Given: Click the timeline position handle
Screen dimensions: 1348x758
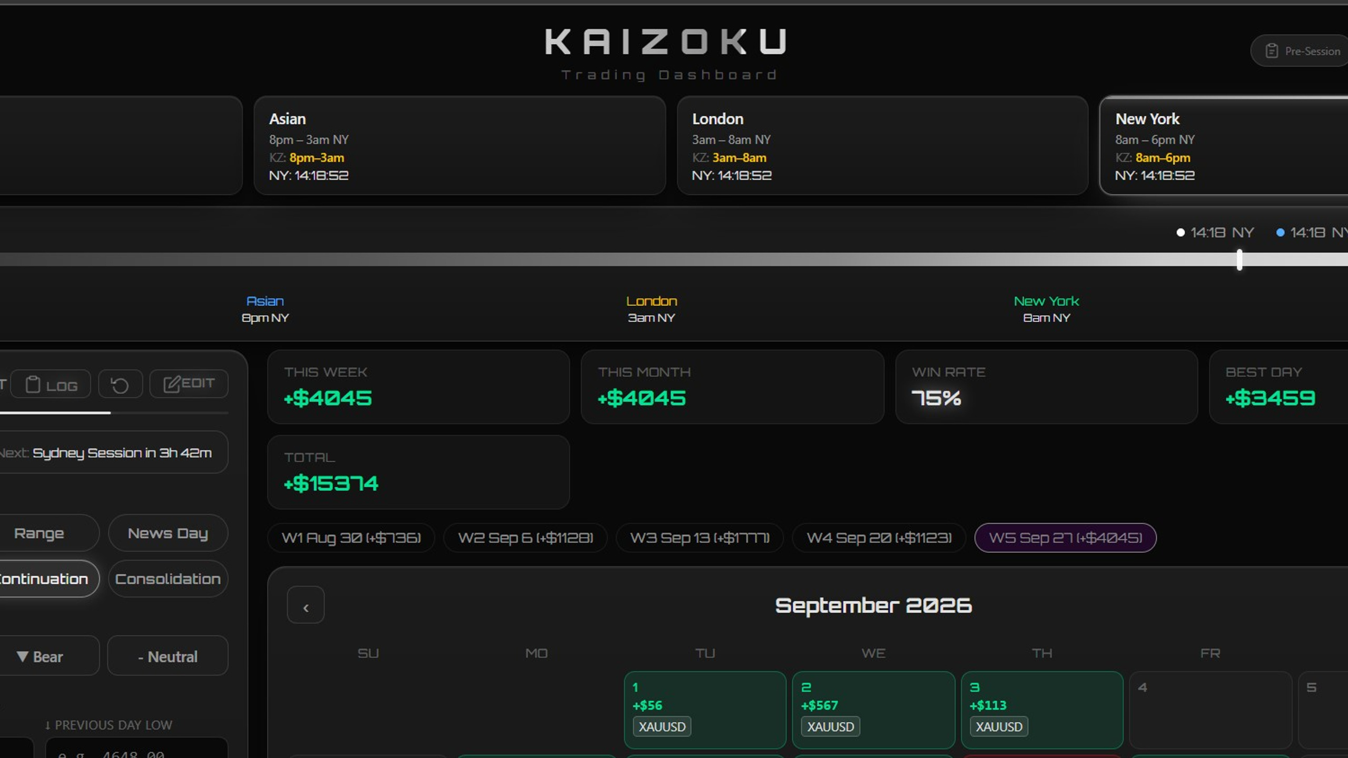Looking at the screenshot, I should pos(1239,260).
